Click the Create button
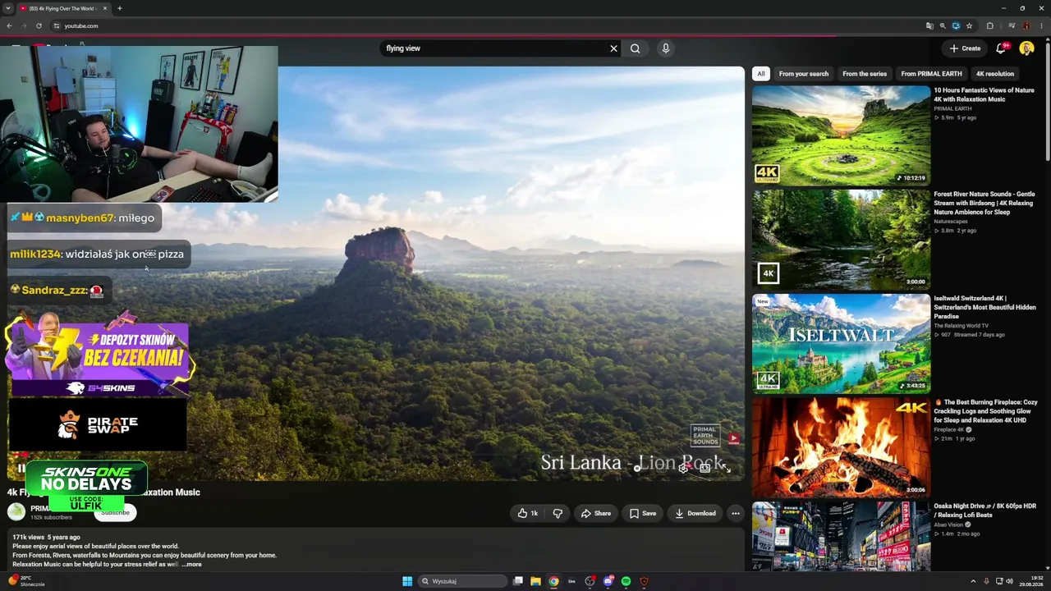1051x591 pixels. 965,48
